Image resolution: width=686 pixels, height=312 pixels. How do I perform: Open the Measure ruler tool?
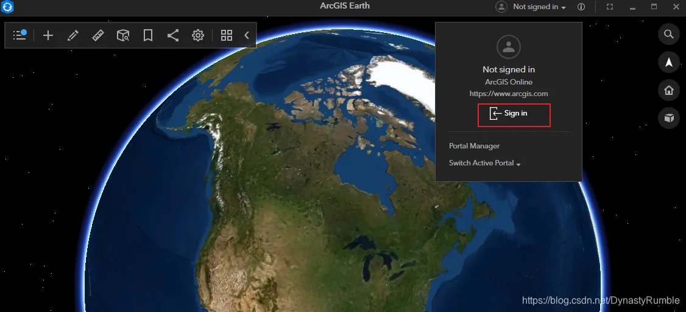click(98, 35)
